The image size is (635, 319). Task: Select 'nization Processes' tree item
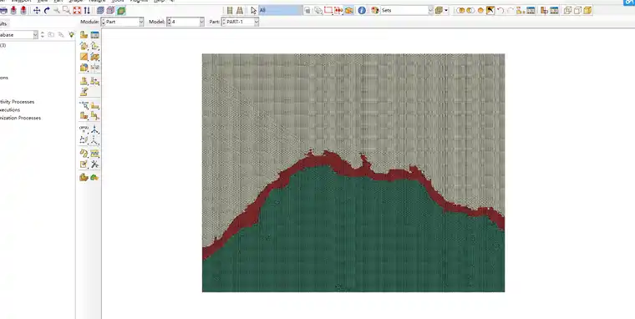pos(20,118)
